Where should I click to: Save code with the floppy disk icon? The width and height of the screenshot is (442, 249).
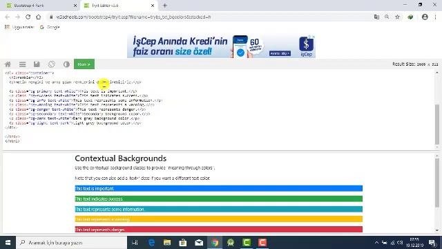click(x=37, y=64)
